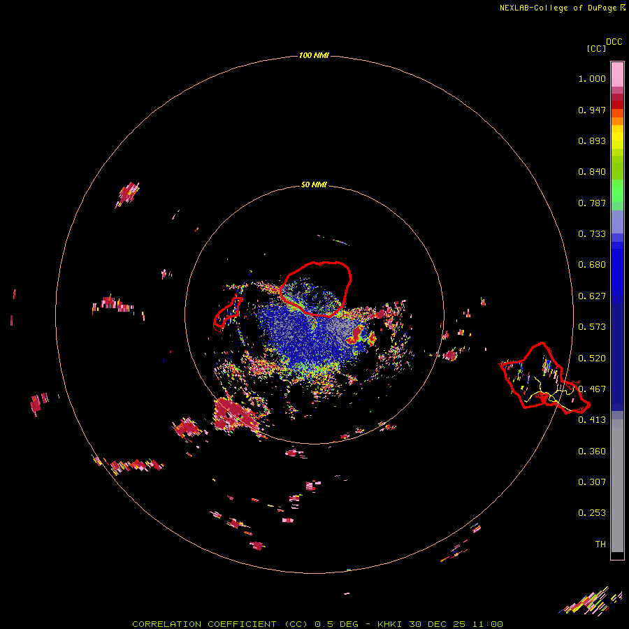Click the 0.627 scale value
Image resolution: width=629 pixels, height=629 pixels.
click(x=592, y=296)
